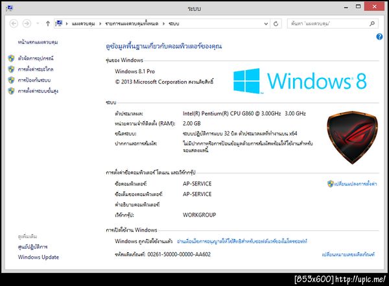Open the Action Center link ศูนย์ปฏิบัติการ
Viewport: 389px width, 286px height.
click(x=33, y=247)
